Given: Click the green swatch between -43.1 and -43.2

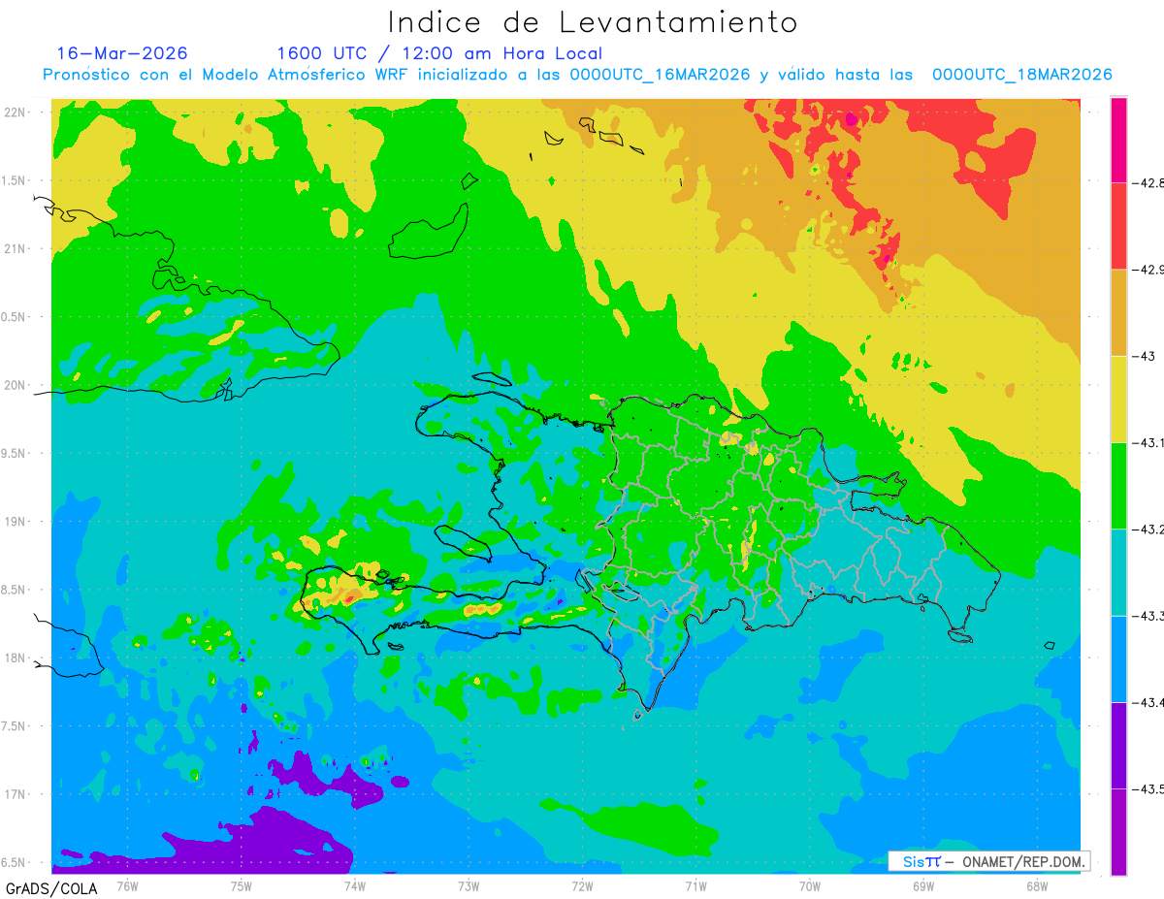Looking at the screenshot, I should pyautogui.click(x=1118, y=485).
